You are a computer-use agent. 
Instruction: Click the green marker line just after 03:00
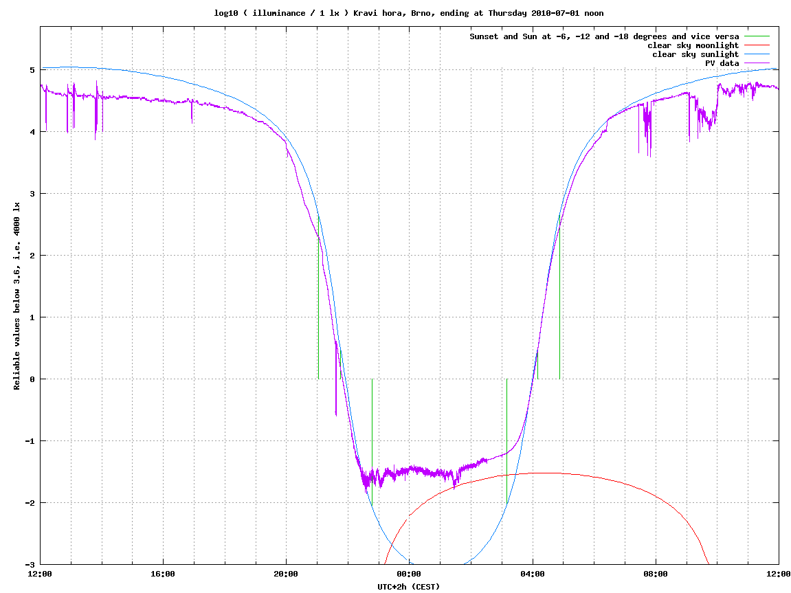pyautogui.click(x=506, y=441)
